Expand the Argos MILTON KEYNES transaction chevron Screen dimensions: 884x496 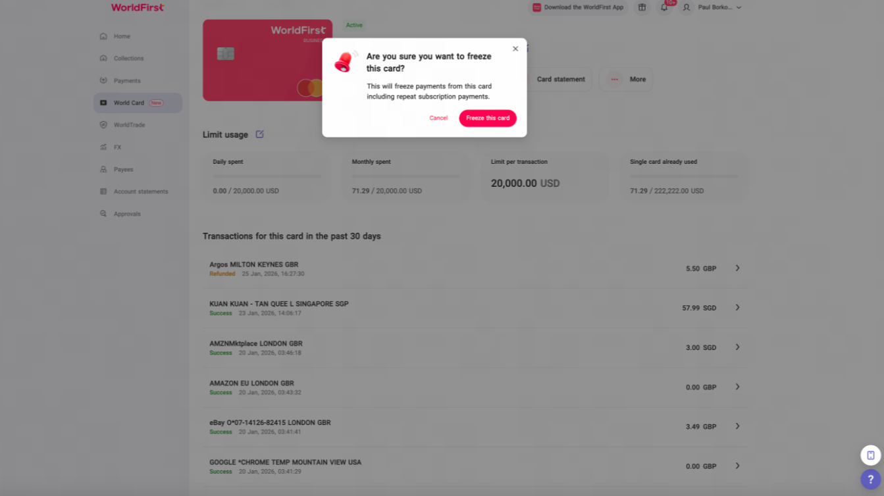coord(737,268)
